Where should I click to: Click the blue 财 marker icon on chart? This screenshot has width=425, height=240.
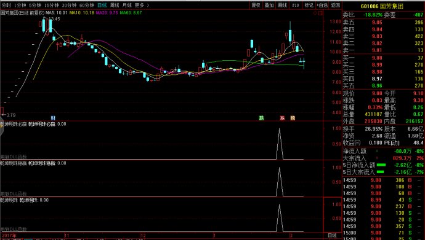(x=53, y=118)
